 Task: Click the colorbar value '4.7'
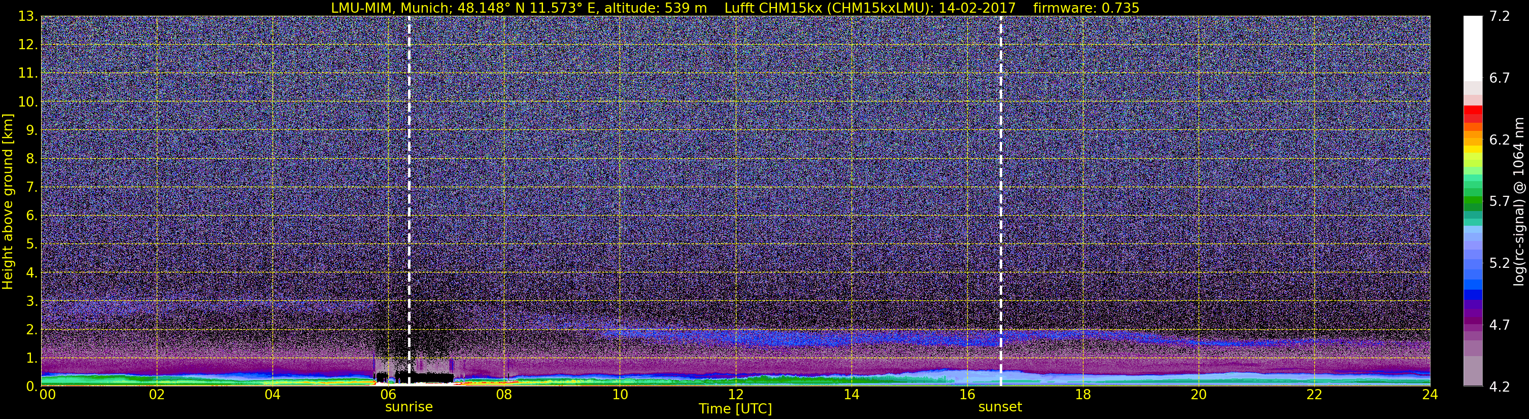pyautogui.click(x=1500, y=325)
